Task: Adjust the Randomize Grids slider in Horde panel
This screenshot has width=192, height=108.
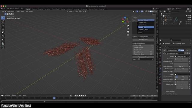Action: point(143,54)
